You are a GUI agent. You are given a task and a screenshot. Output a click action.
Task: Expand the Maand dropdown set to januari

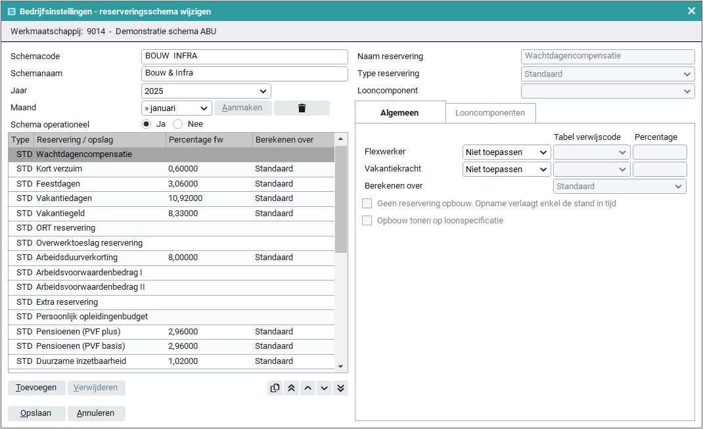(x=176, y=108)
